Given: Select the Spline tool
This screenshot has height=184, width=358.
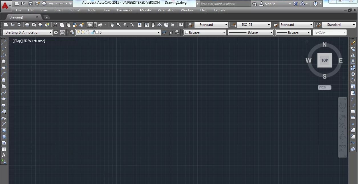Looking at the screenshot, I should pos(4,93).
